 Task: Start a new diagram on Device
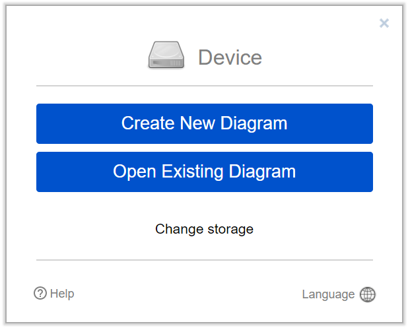tap(205, 123)
